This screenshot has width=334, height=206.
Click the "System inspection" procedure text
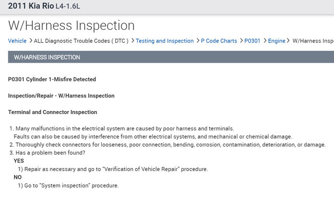[71, 185]
